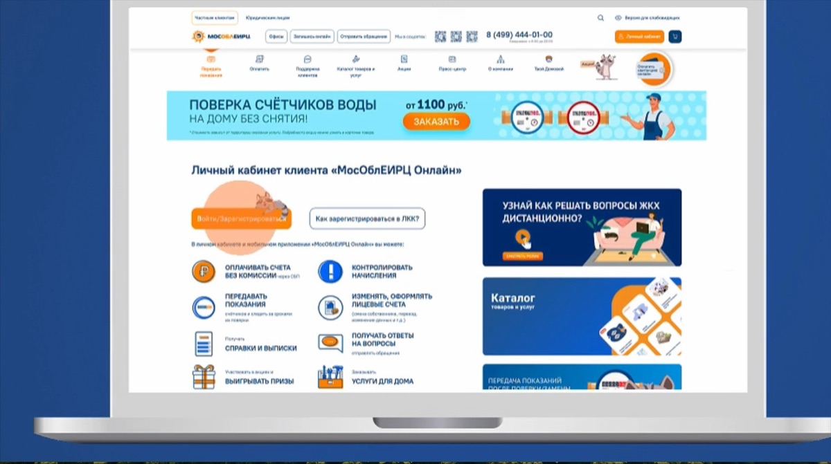Screen dimensions: 831x464
Task: Click the Поверка счётчиков воды banner
Action: [436, 115]
